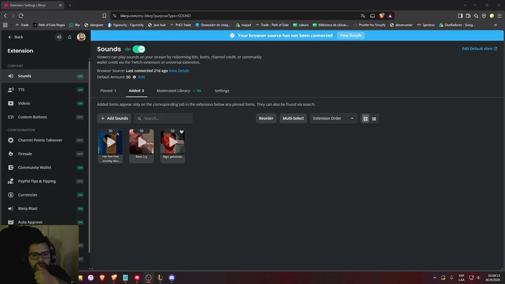Open Custom Buttons in sidebar

pyautogui.click(x=45, y=117)
